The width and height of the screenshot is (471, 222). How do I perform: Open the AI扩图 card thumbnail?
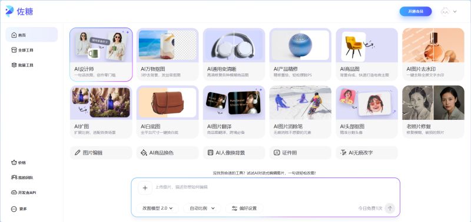click(101, 103)
